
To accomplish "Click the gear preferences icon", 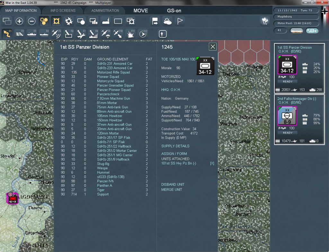I will [x=69, y=21].
